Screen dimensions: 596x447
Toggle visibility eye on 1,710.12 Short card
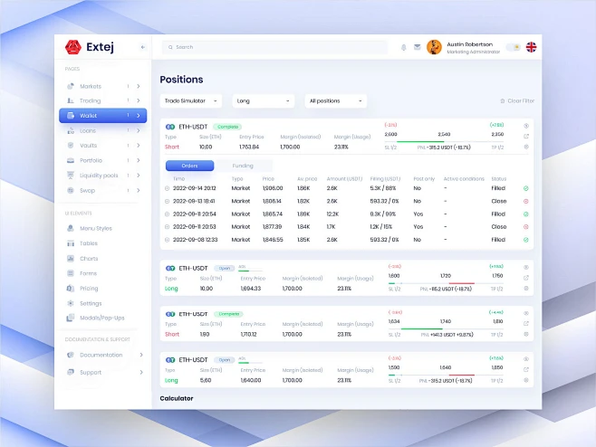(x=526, y=313)
